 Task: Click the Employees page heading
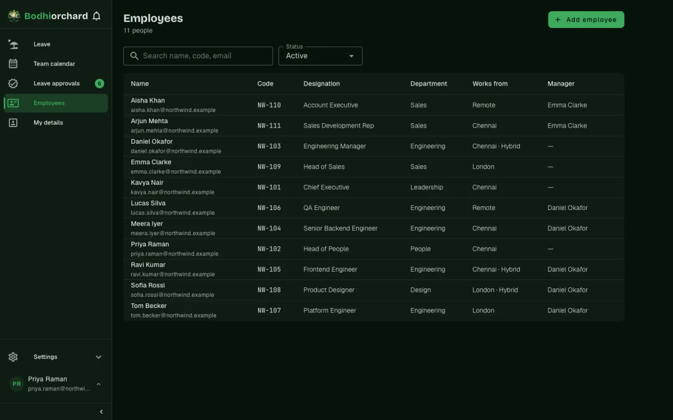[153, 18]
